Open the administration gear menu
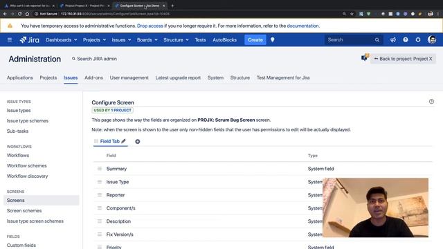 418,40
